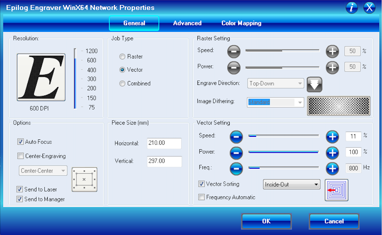
Task: Click the Cancel button
Action: point(334,221)
